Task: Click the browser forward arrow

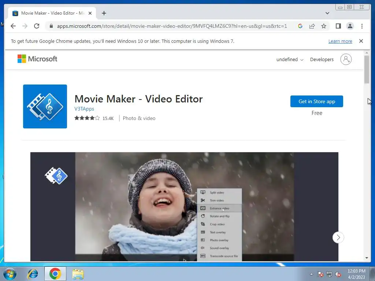Action: [x=25, y=26]
